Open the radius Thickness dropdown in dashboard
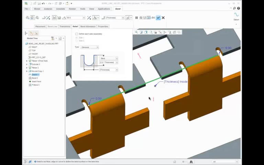 tap(123, 18)
